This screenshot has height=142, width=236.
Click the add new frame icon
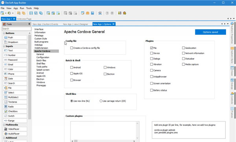(58, 13)
